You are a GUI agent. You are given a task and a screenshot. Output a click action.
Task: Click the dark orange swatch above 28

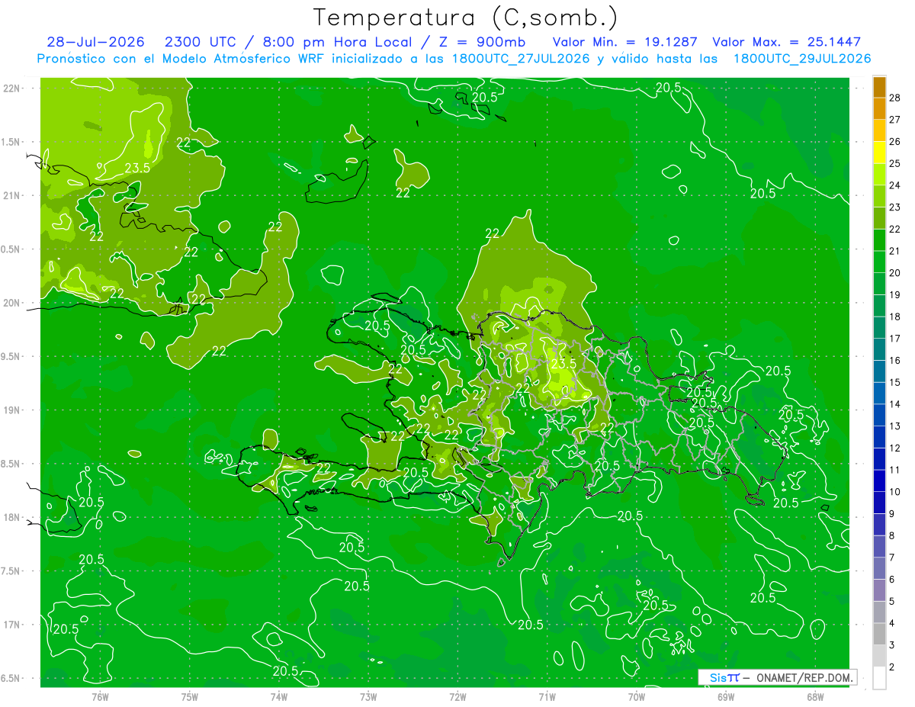[879, 88]
